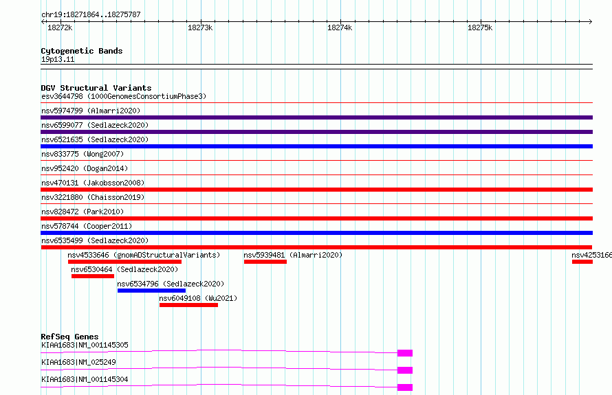Click the esv3644798 (1000GenomesConsortiumPhase3) label
The image size is (612, 395).
pyautogui.click(x=124, y=96)
